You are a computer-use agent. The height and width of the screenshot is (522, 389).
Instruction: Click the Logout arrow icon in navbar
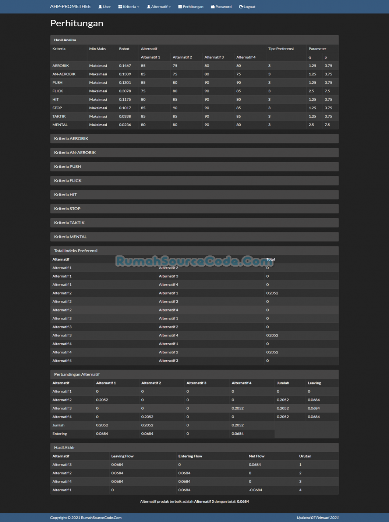[x=241, y=7]
